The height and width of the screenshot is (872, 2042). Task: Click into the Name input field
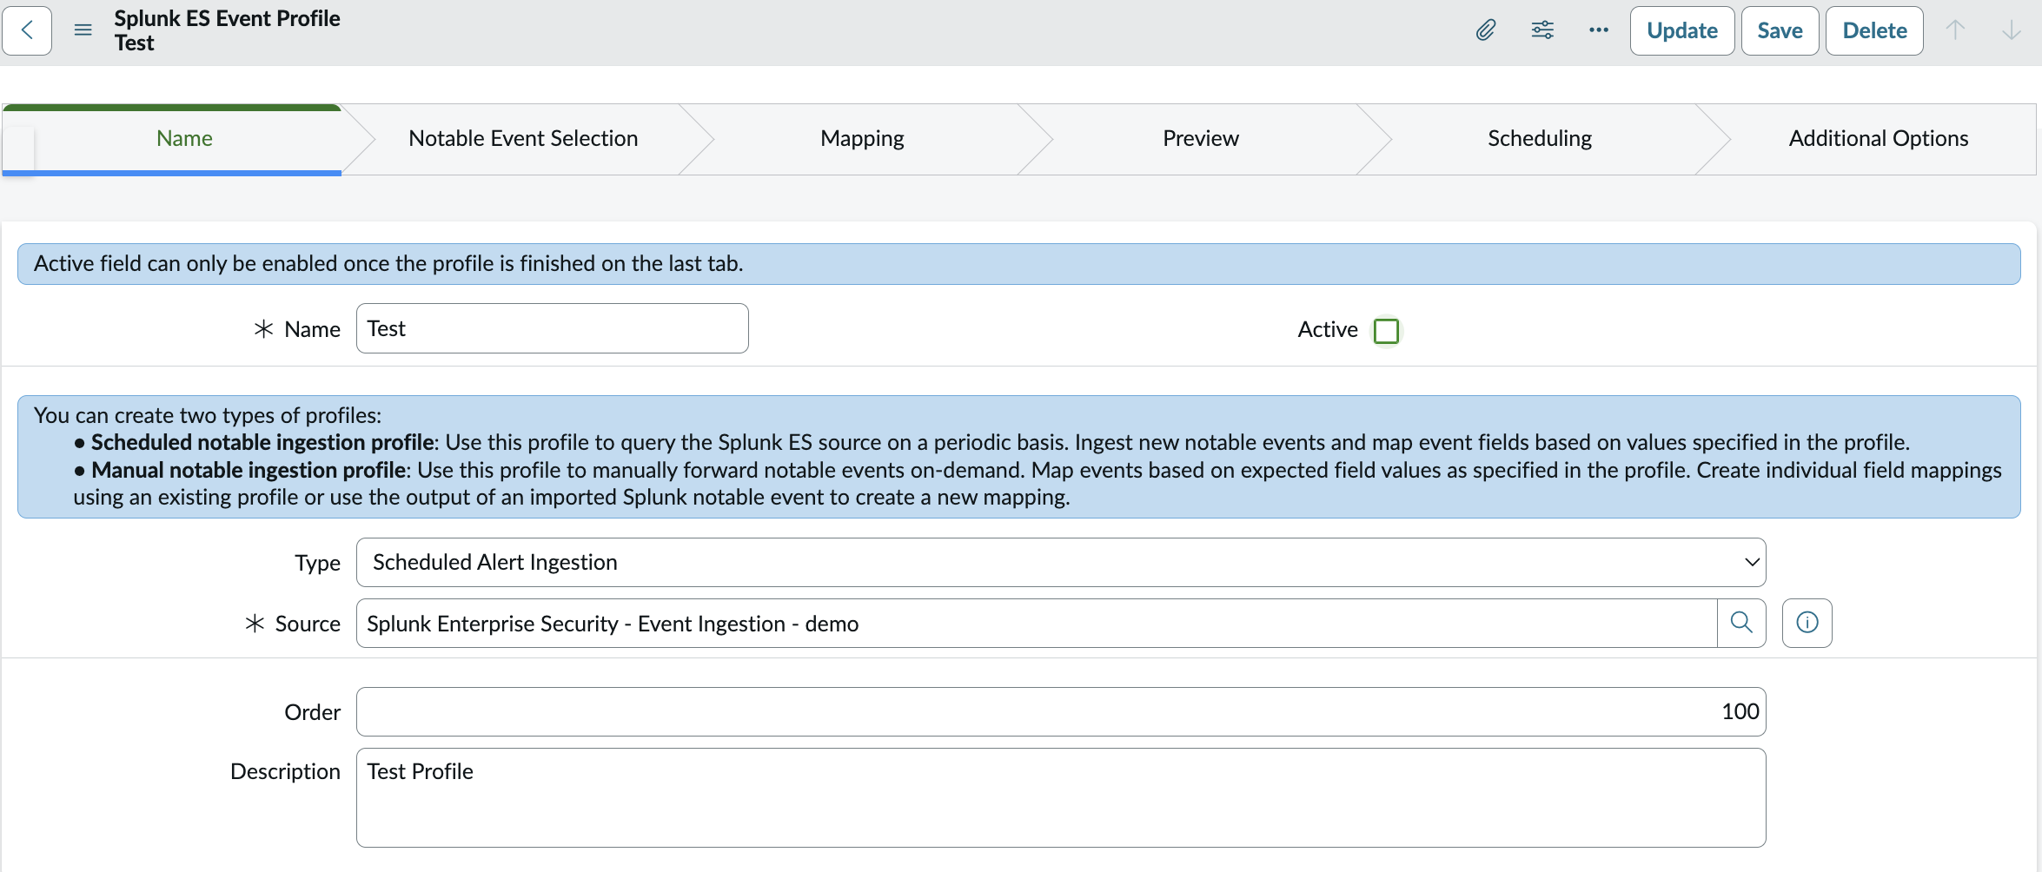[x=553, y=328]
